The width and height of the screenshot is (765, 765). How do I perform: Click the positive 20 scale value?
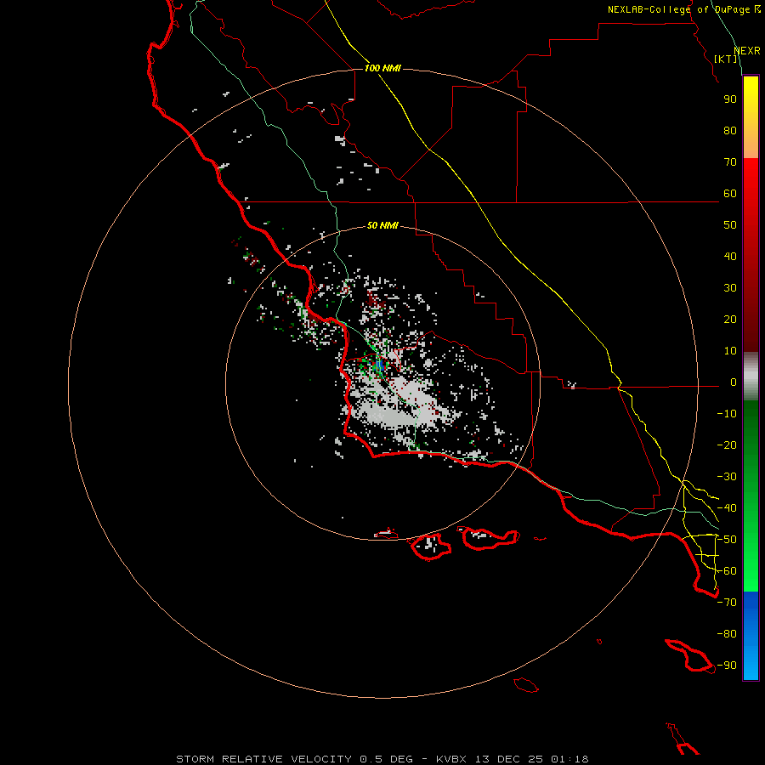(x=730, y=320)
